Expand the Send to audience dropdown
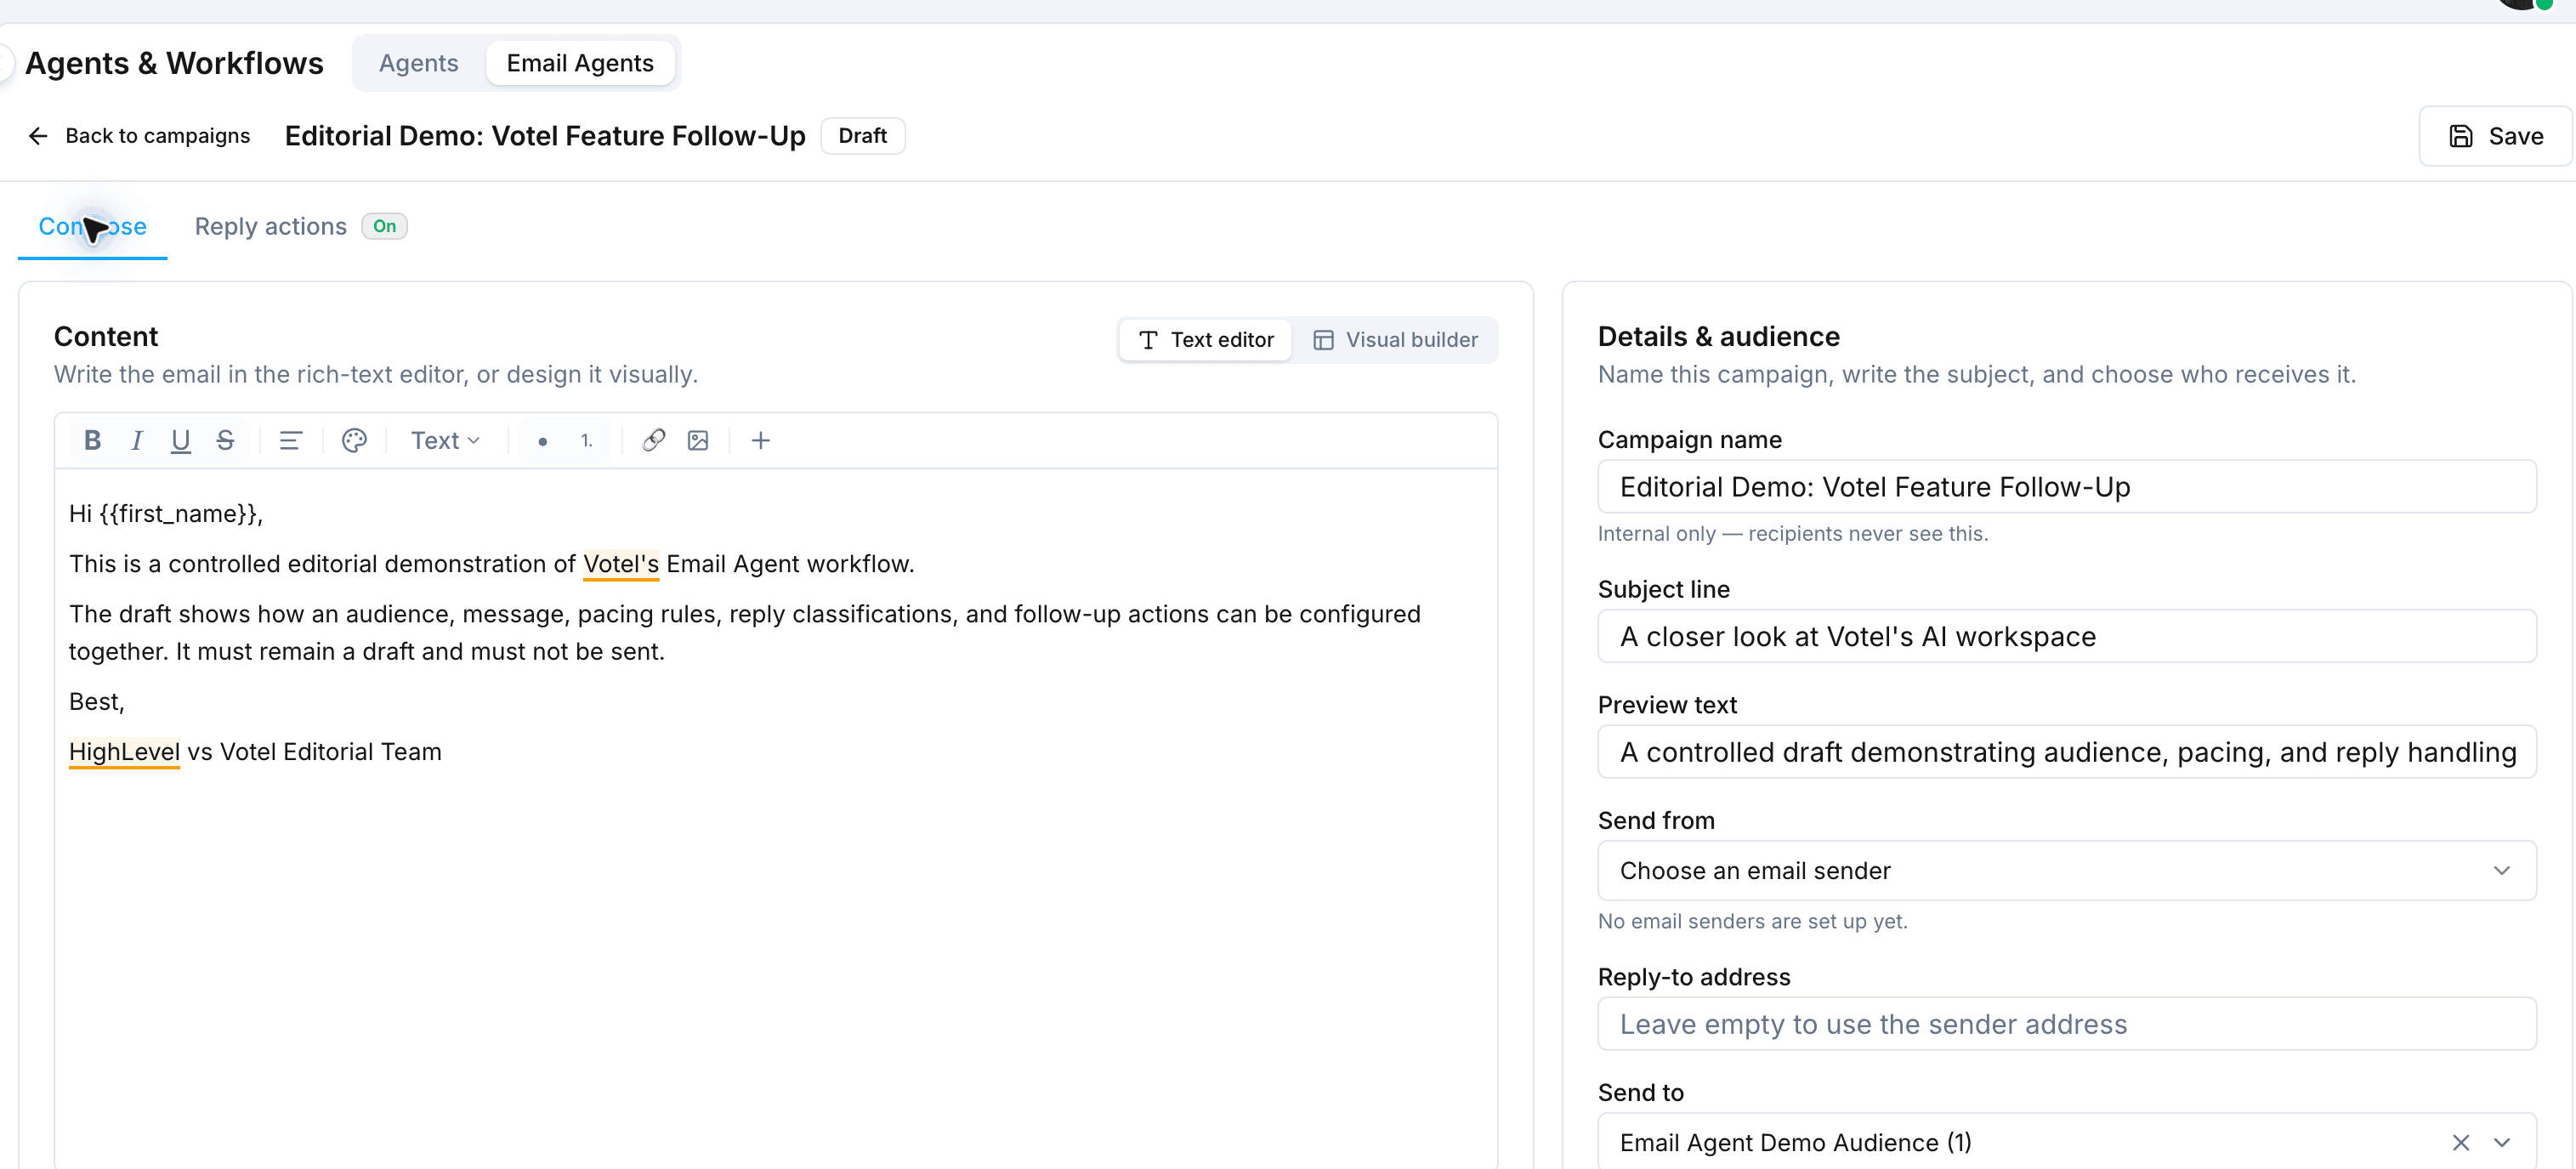 (x=2502, y=1142)
